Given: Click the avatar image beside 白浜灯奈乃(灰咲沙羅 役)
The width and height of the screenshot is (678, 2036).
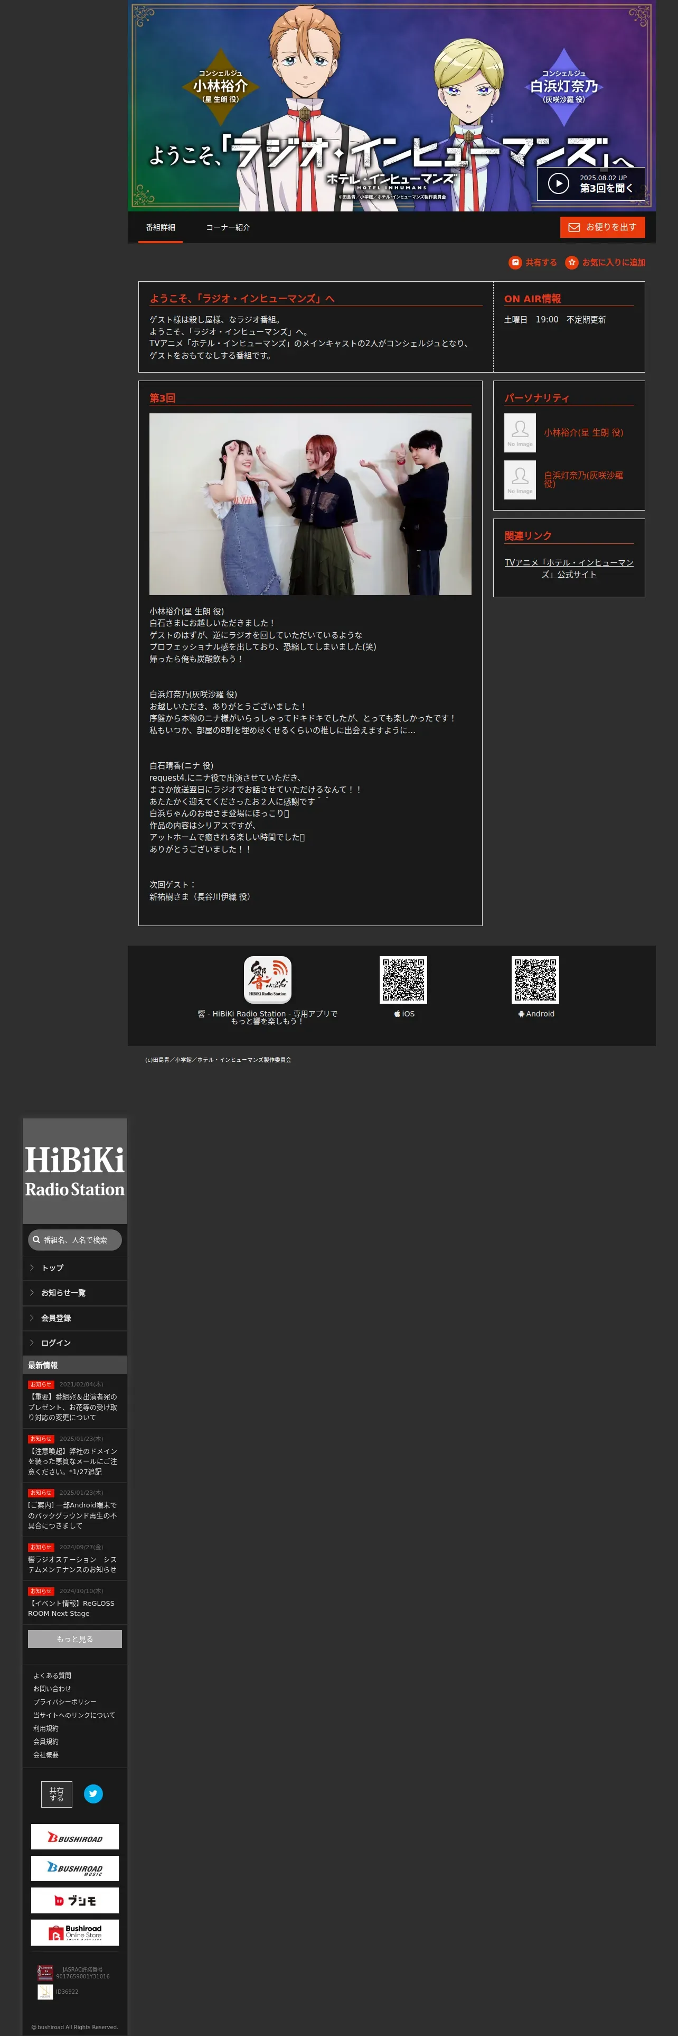Looking at the screenshot, I should [x=520, y=480].
